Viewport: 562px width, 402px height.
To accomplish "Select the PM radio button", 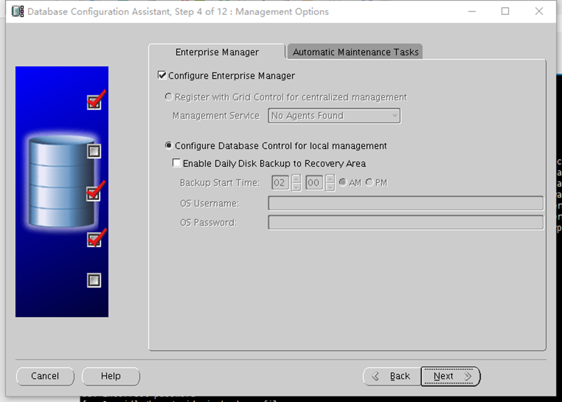I will click(370, 182).
